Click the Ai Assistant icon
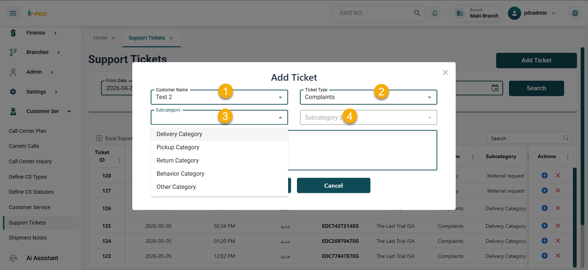Screen dimensions: 588x270 coord(13,258)
